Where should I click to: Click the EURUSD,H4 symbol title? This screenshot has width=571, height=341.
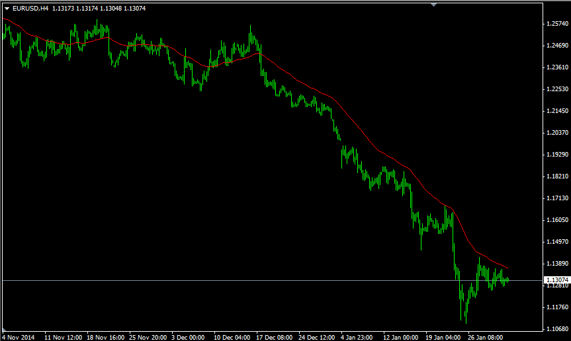pyautogui.click(x=30, y=9)
